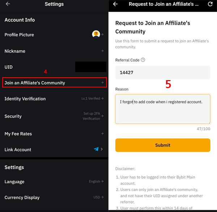Refresh the Request to Join page

(x=210, y=4)
